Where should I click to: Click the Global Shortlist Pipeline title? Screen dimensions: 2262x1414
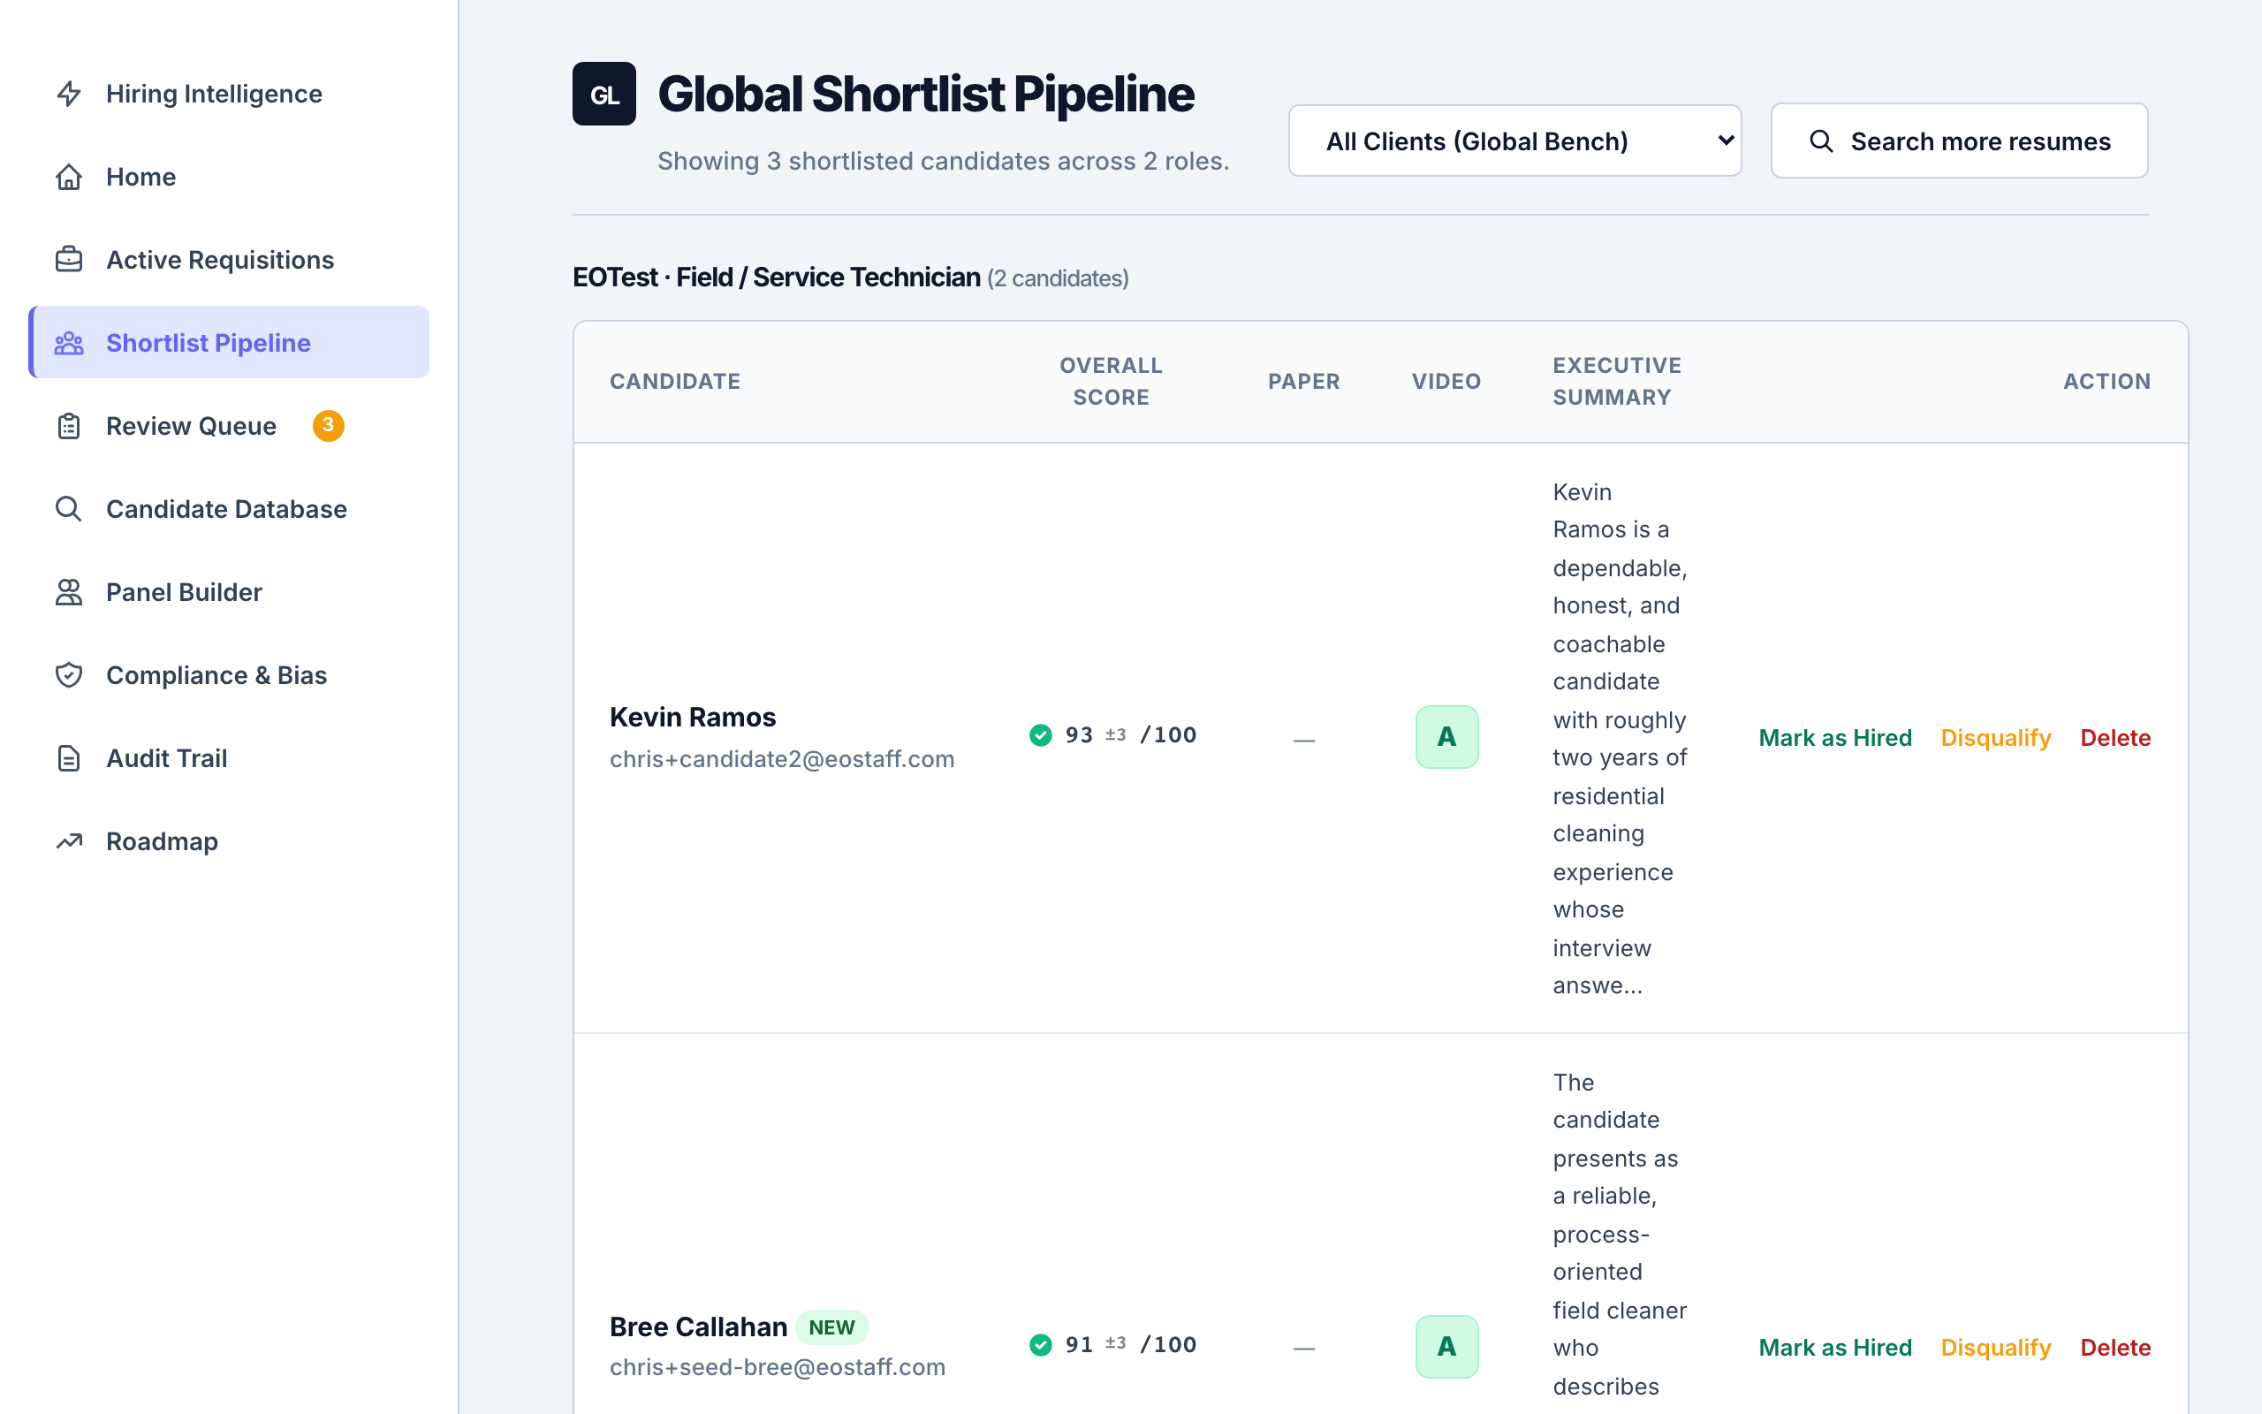pyautogui.click(x=925, y=94)
